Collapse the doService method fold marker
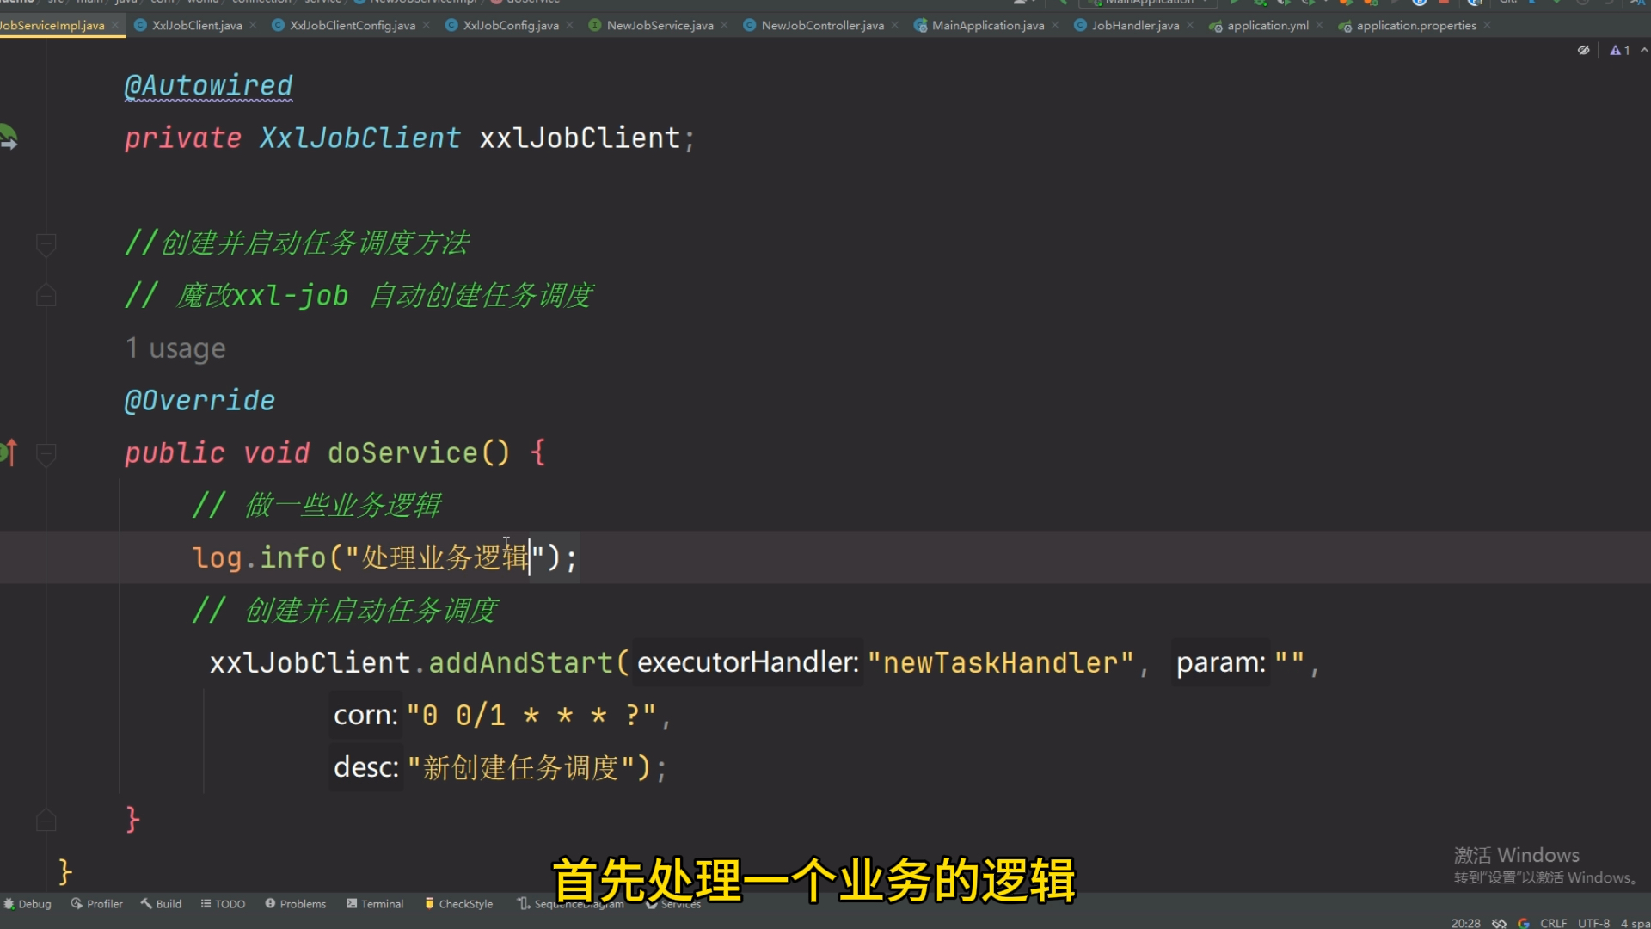Image resolution: width=1651 pixels, height=929 pixels. pos(46,453)
